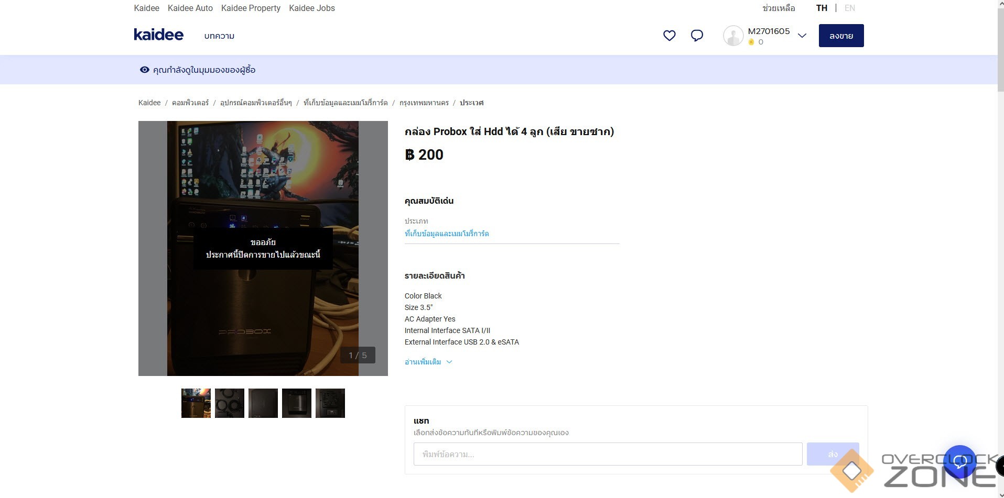Screen dimensions: 1004x498
Task: Click the ฿ 200 price text
Action: coord(424,154)
